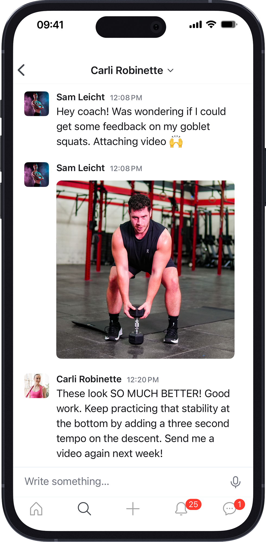Expand the chevron next to Carli Robinette

pyautogui.click(x=171, y=70)
